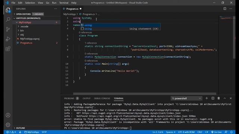Click the errors and warnings status indicator
Image resolution: width=239 pixels, height=134 pixels.
(11, 132)
